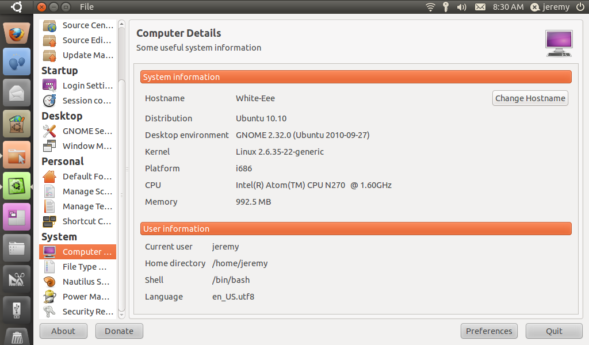The height and width of the screenshot is (345, 589).
Task: Click the key indicator in the top panel
Action: pos(446,7)
